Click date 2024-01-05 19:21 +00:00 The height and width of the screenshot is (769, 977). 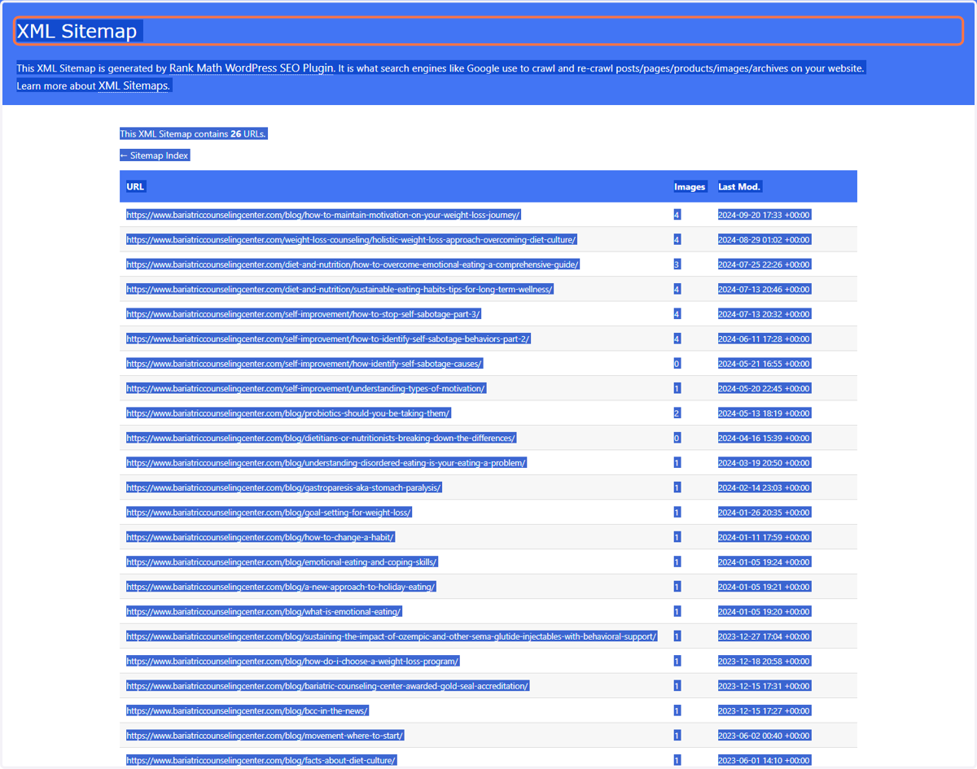764,587
